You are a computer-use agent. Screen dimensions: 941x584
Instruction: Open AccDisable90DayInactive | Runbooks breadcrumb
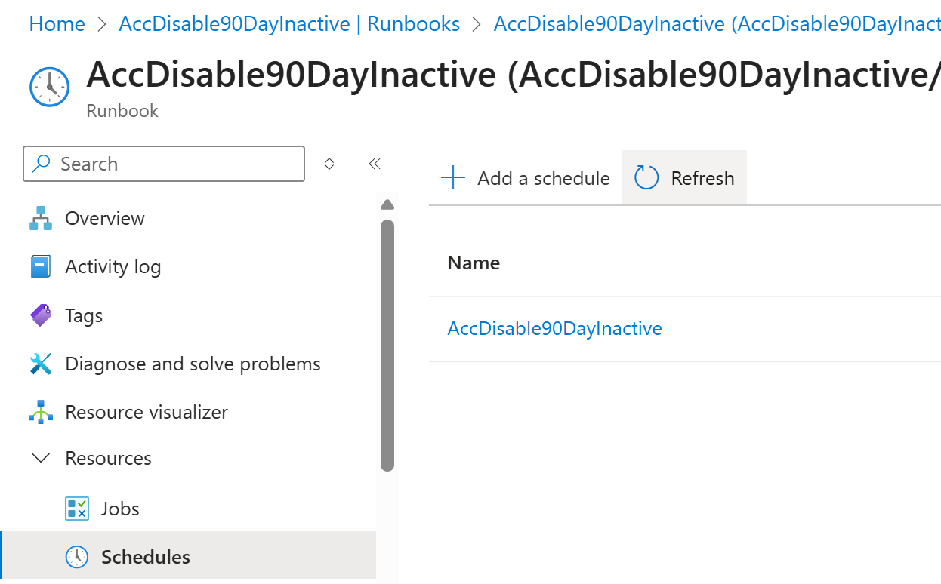[x=289, y=24]
